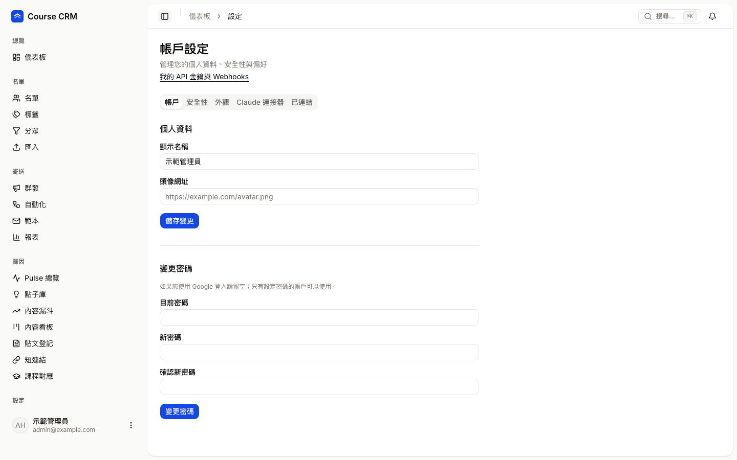The height and width of the screenshot is (460, 737).
Task: Click the 標籤 label in the sidebar
Action: pos(32,114)
